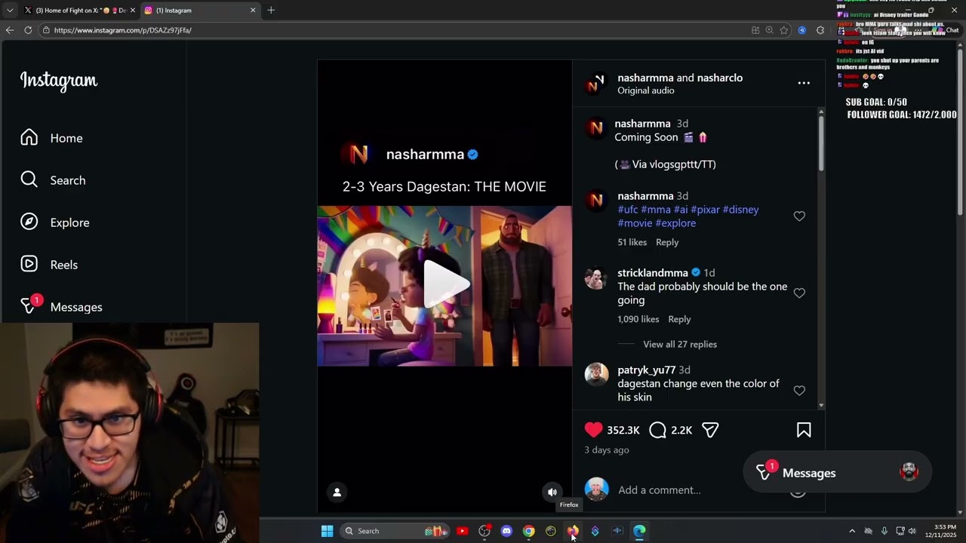This screenshot has width=966, height=543.
Task: Open the taskbar volume control
Action: tap(912, 531)
